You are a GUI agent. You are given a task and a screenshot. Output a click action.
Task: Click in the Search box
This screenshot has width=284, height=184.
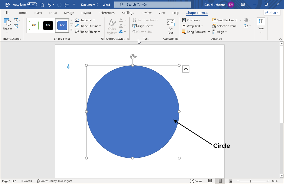tap(152, 5)
